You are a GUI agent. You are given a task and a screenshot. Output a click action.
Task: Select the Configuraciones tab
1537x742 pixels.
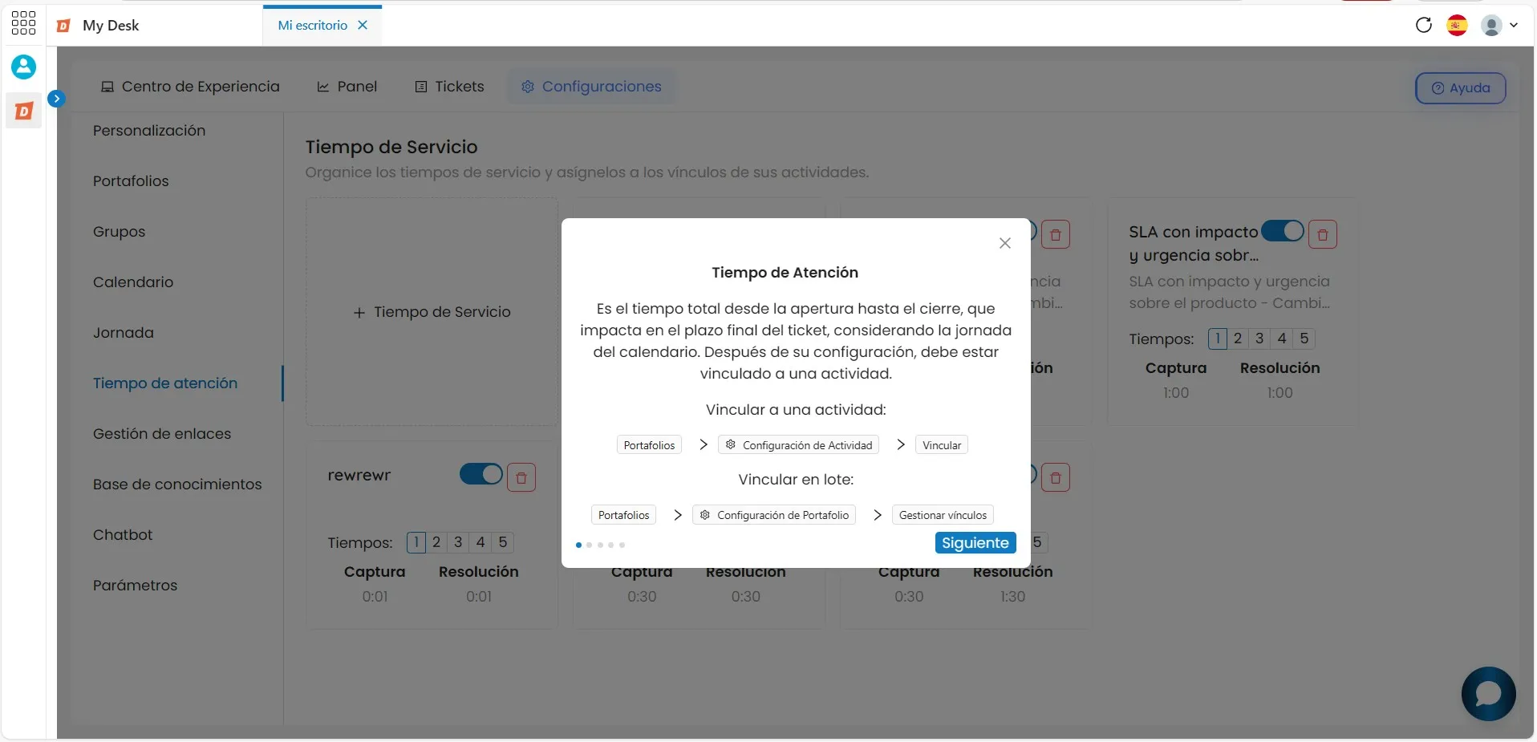[x=591, y=87]
